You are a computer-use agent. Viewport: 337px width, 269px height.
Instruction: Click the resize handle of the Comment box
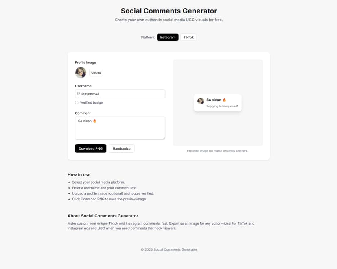164,139
